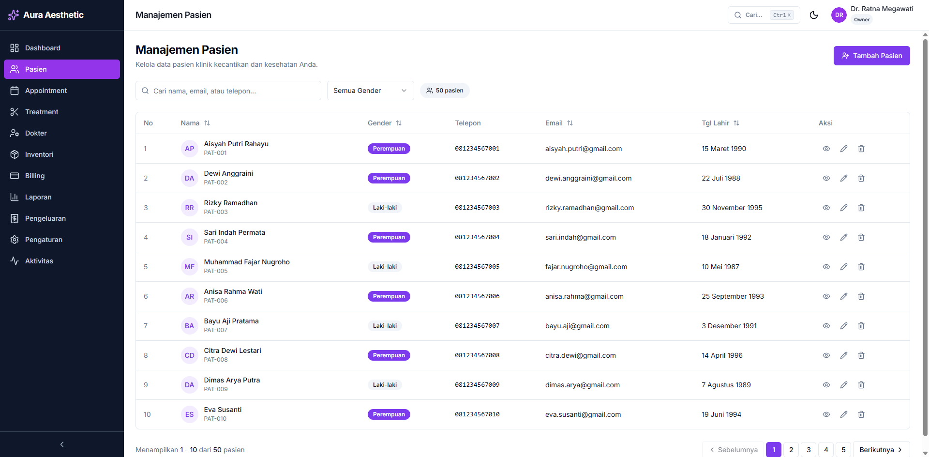Show details for Muhammad Fajar Nugroho
This screenshot has height=457, width=929.
click(x=826, y=267)
